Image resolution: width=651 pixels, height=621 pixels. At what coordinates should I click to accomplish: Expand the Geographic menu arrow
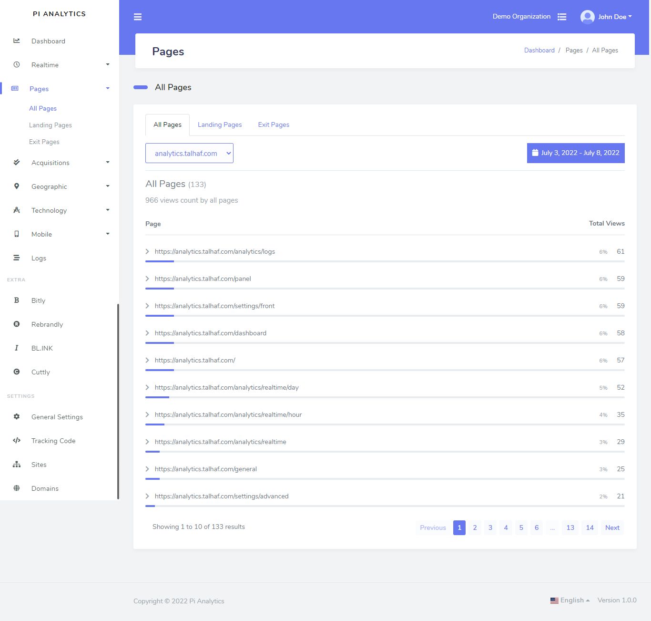click(x=108, y=186)
